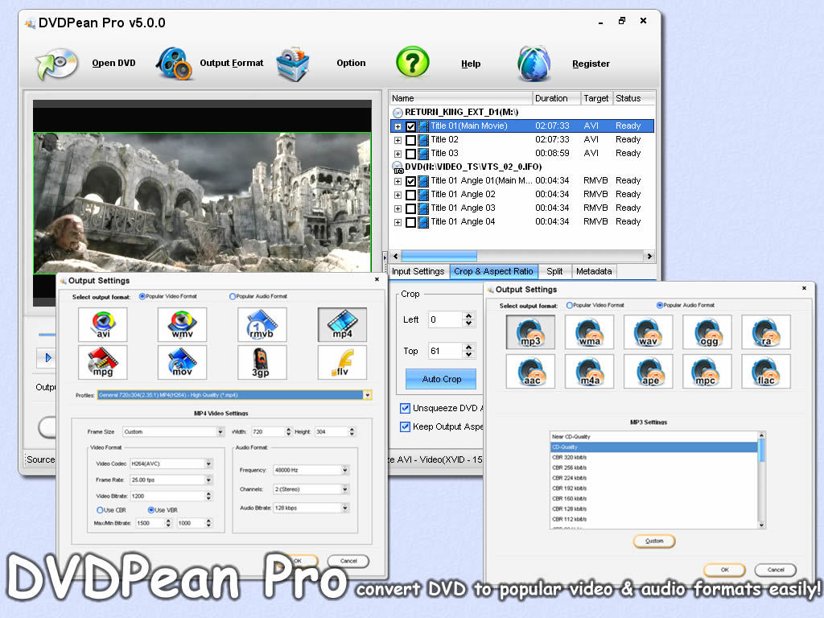The image size is (824, 618).
Task: Click the Output Format film reel icon
Action: (174, 63)
